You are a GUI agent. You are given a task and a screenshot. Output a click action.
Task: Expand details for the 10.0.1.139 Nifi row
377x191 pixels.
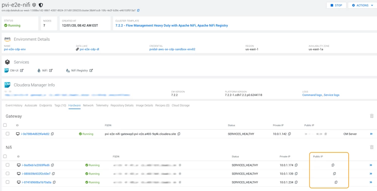coord(371,174)
